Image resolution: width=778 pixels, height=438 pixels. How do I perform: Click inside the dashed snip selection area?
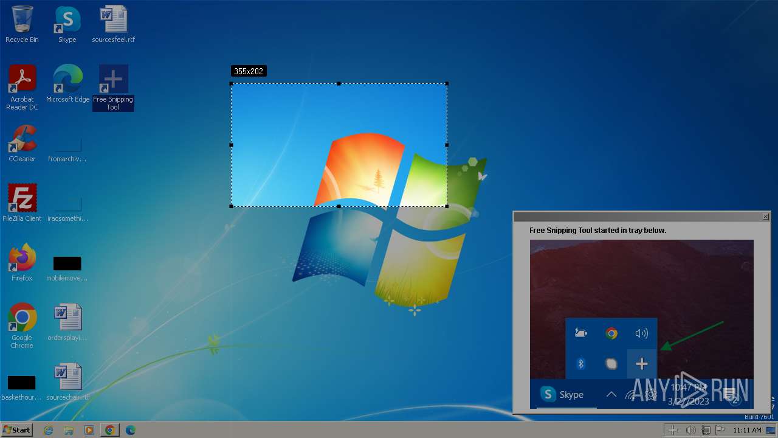339,145
